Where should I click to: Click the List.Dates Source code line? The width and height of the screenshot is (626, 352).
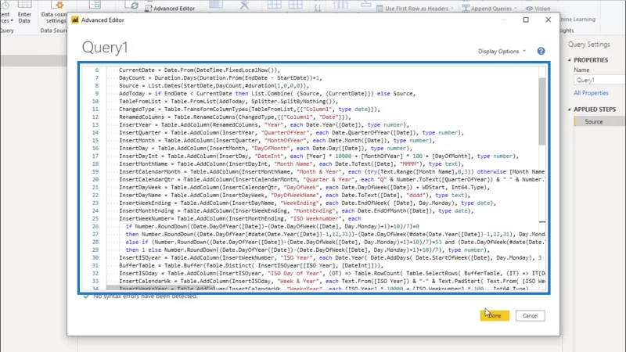[x=214, y=86]
